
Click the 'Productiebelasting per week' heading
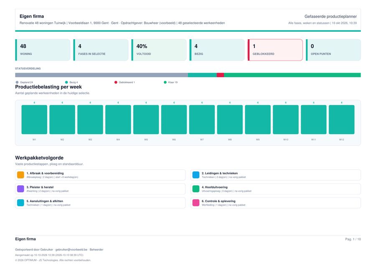pyautogui.click(x=48, y=87)
